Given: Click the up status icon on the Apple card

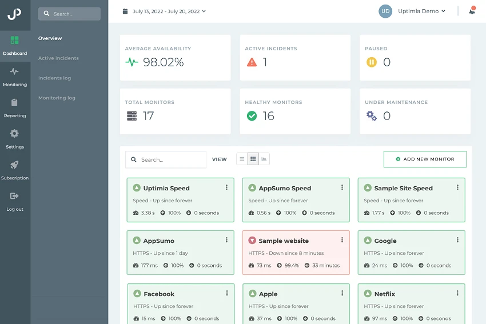Looking at the screenshot, I should pyautogui.click(x=253, y=293).
